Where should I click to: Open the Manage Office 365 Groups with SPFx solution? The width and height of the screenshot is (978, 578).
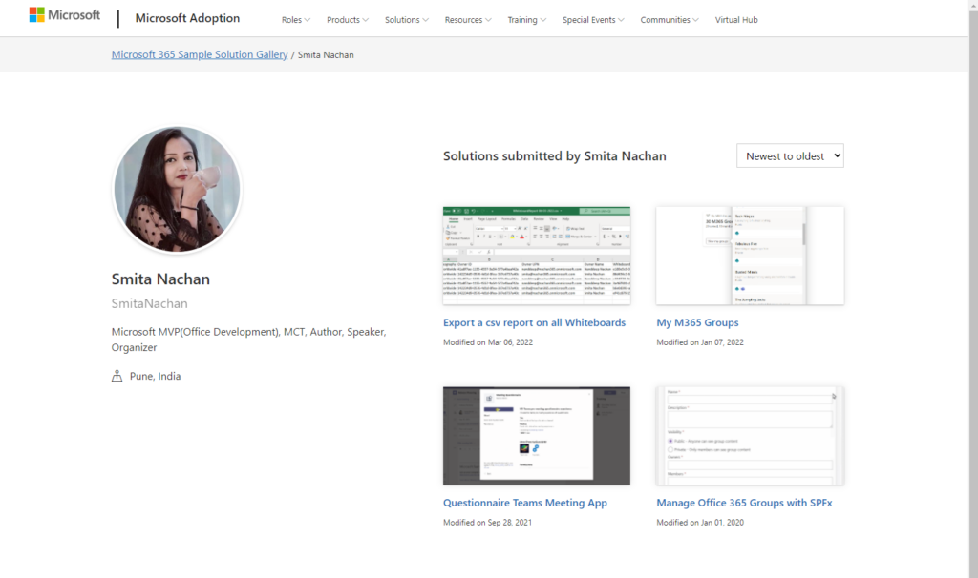(x=744, y=503)
